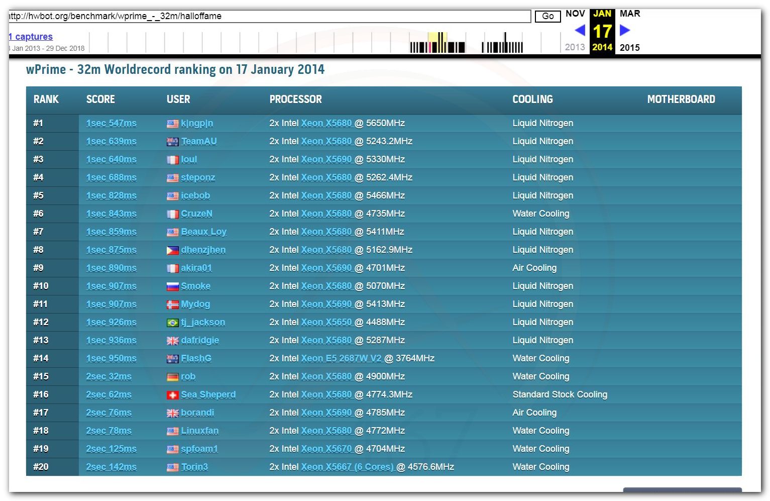Open the Xeon E5 2687W V2 processor link
The width and height of the screenshot is (770, 501).
point(342,358)
